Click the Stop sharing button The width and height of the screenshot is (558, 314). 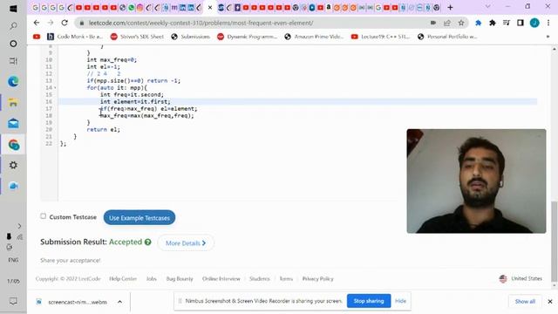coord(369,301)
